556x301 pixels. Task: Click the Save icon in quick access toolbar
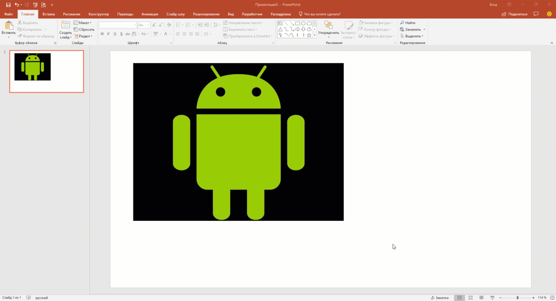(8, 5)
